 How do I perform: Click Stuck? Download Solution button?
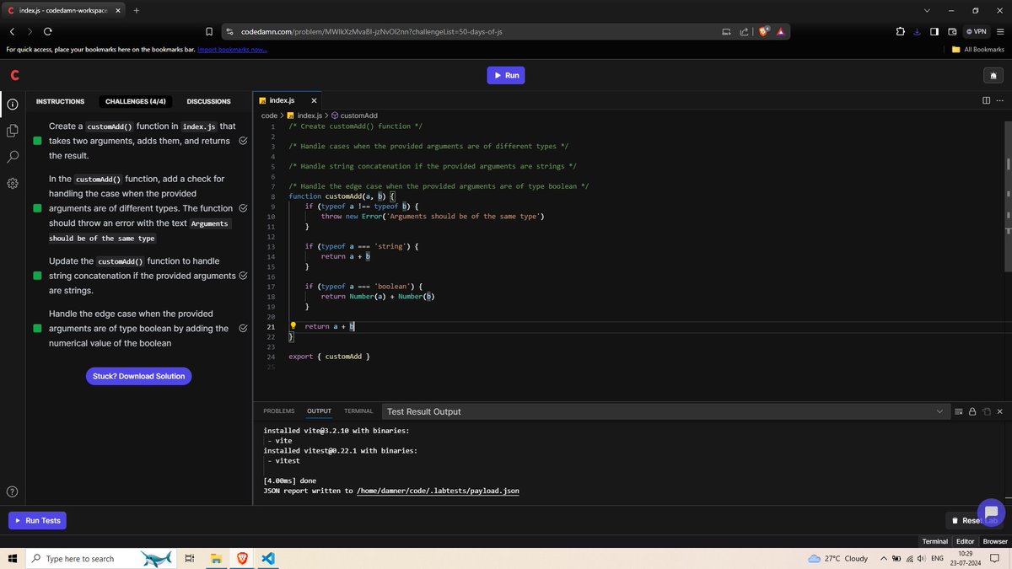coord(138,376)
